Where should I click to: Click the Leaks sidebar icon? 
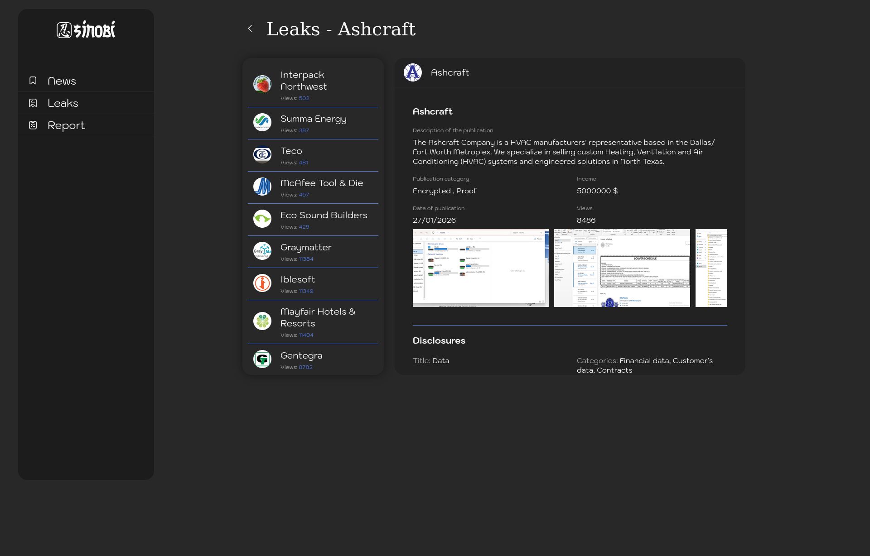tap(33, 103)
